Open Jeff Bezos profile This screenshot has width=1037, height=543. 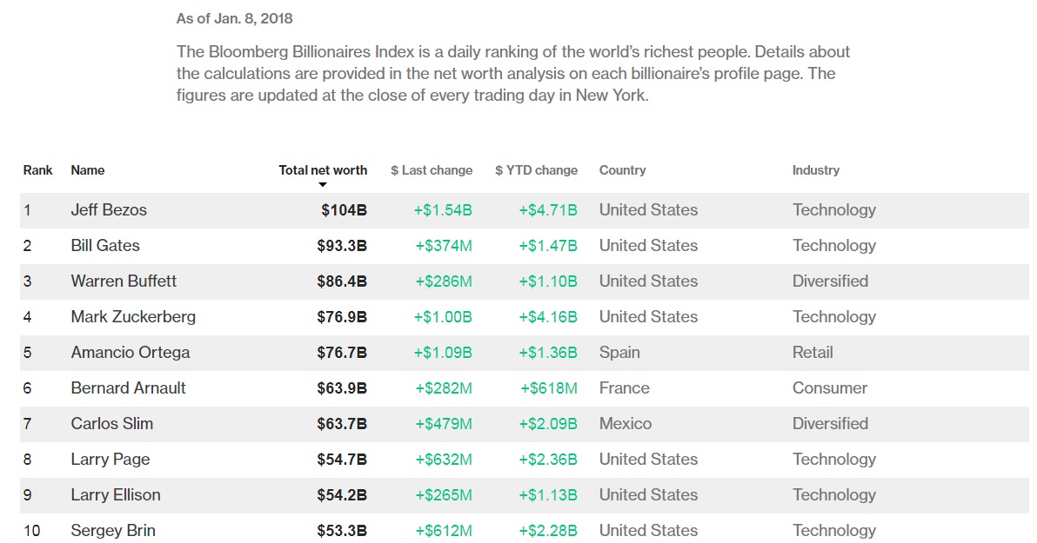[x=109, y=210]
